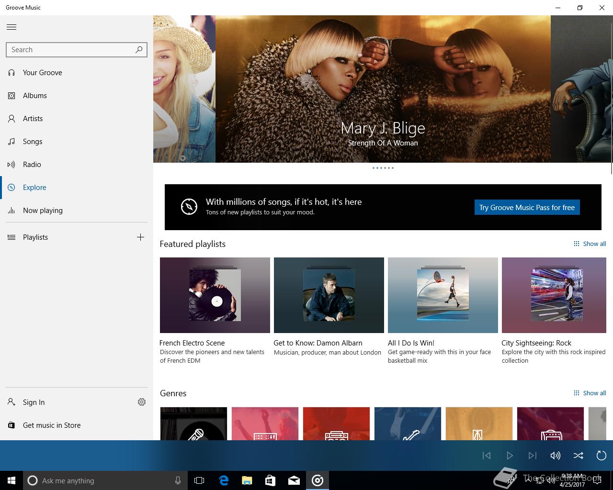Viewport: 613px width, 490px height.
Task: Show all Genres
Action: pyautogui.click(x=590, y=393)
